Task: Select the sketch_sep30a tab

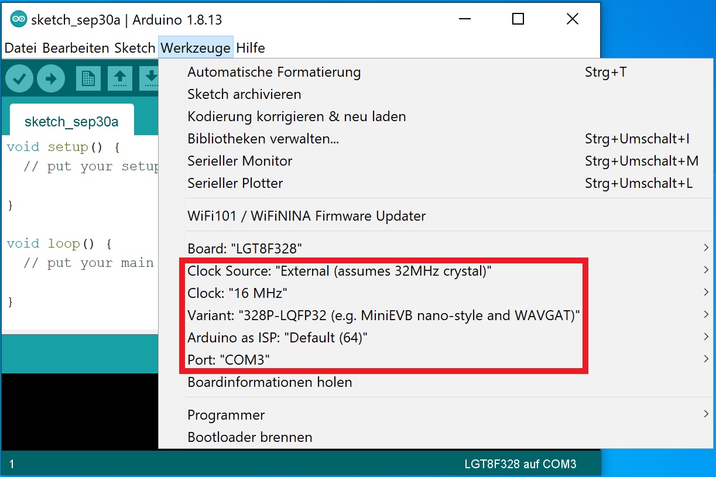Action: (71, 122)
